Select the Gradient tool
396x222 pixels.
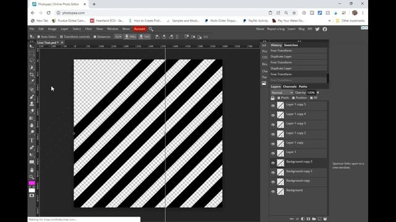pos(32,118)
